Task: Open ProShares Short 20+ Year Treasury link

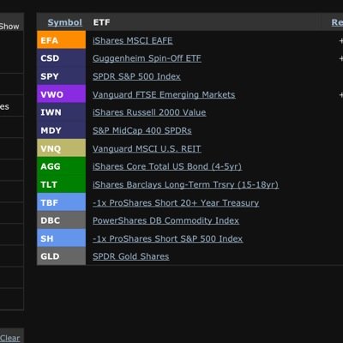Action: [176, 202]
